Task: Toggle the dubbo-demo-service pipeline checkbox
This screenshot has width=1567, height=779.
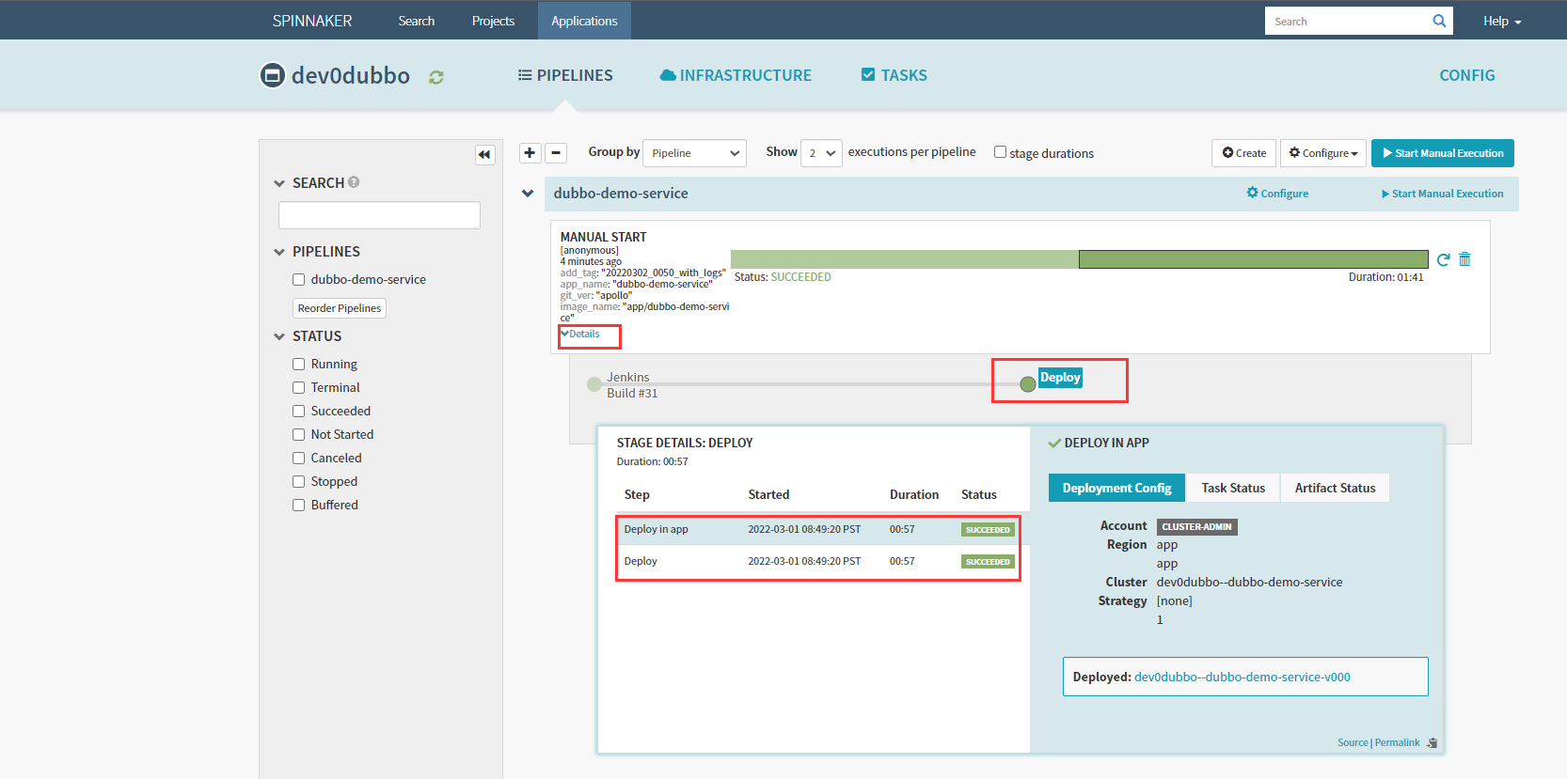Action: click(x=298, y=279)
